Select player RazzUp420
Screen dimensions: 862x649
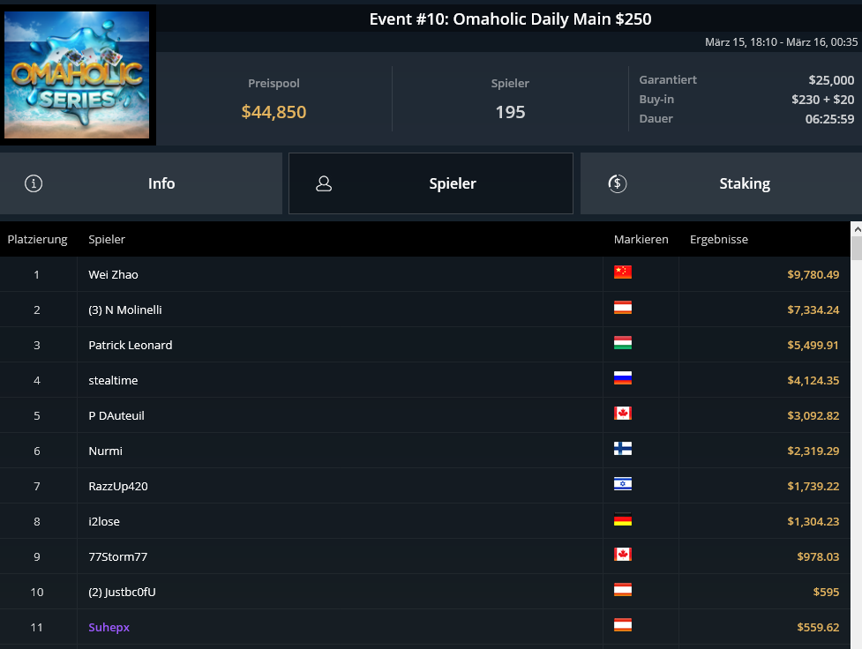click(x=118, y=487)
